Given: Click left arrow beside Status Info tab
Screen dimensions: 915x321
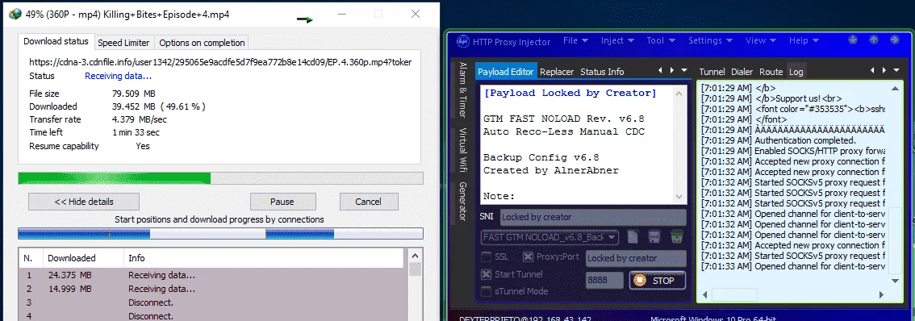Looking at the screenshot, I should 661,71.
